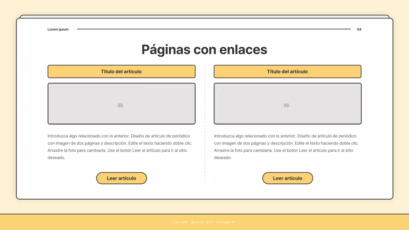Click the horizontal header divider line
The height and width of the screenshot is (230, 409).
213,29
